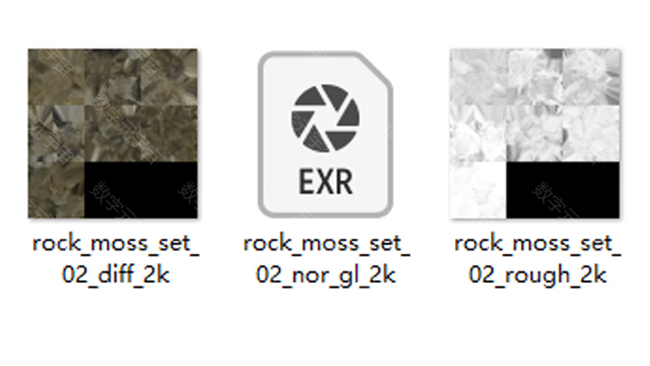Click the rock_moss_set_02_diff_2k file name label

116,258
